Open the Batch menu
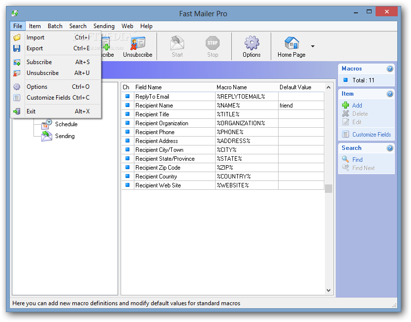Screen dimensions: 411x322 click(55, 26)
